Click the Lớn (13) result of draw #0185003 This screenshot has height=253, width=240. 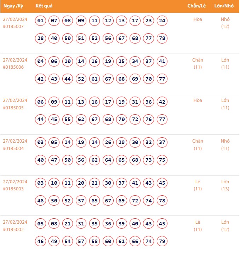coord(225,185)
